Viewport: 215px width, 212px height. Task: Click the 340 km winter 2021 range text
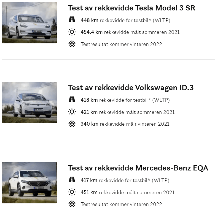(125, 124)
